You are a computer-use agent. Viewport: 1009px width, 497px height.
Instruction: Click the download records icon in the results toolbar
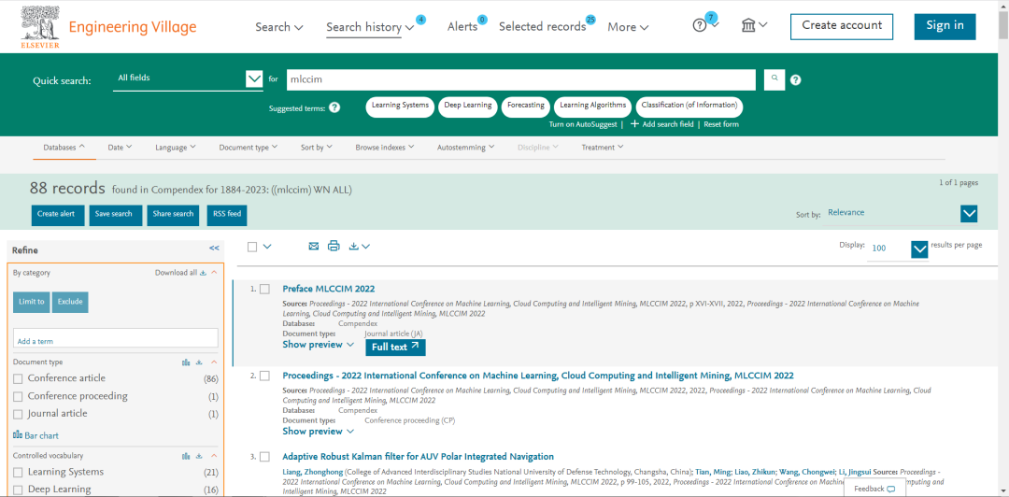point(353,246)
